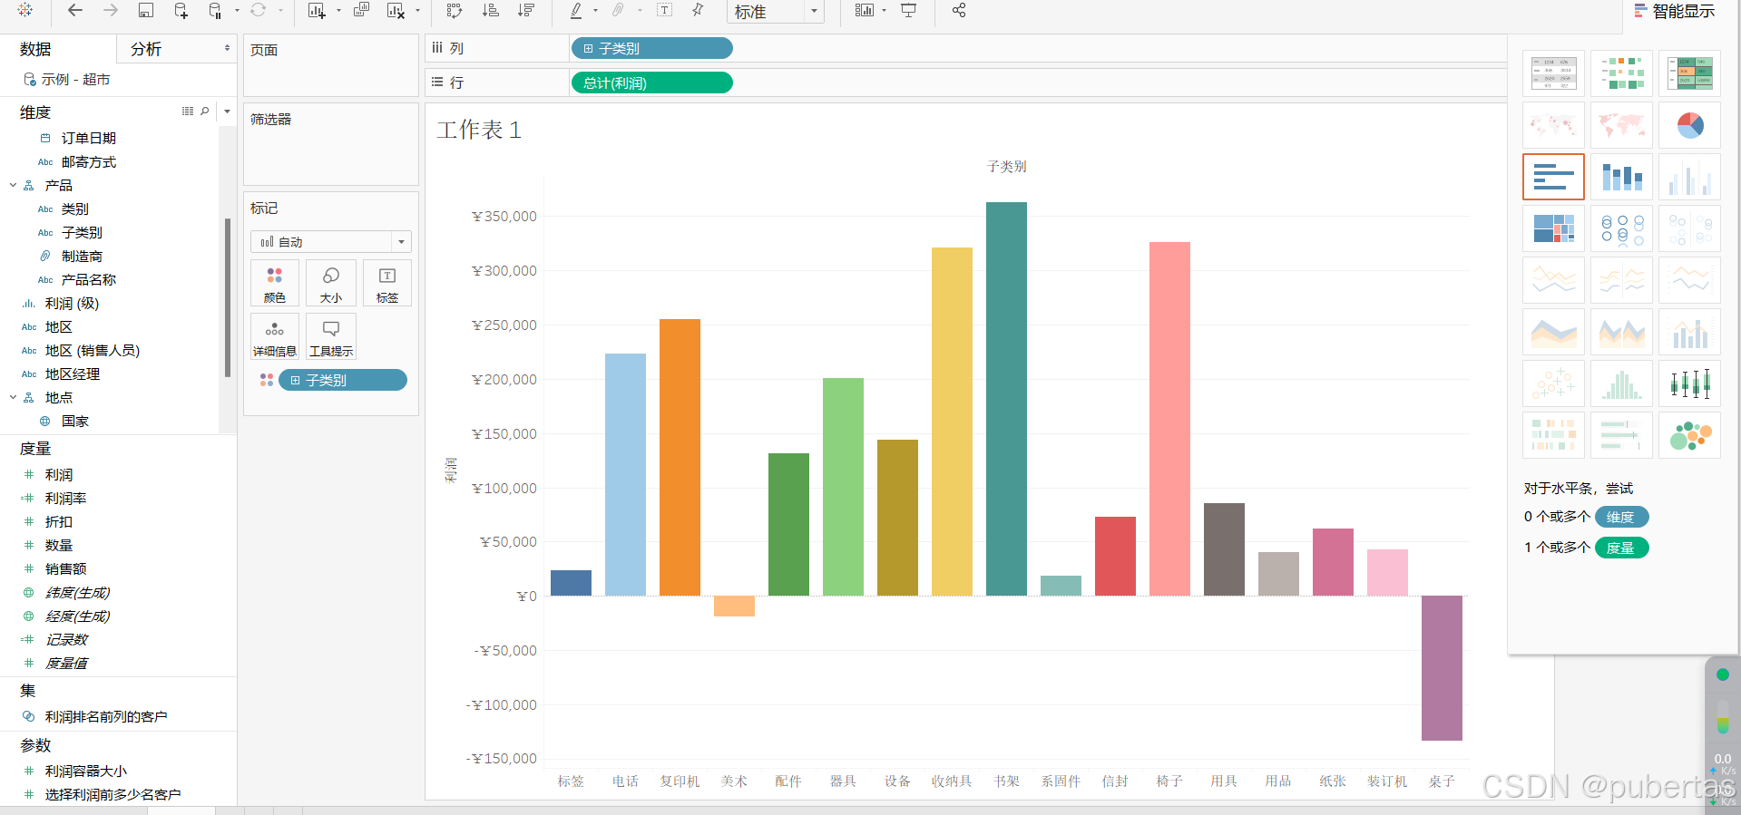Open the highlight tool dropdown arrow
This screenshot has height=815, width=1741.
click(595, 11)
